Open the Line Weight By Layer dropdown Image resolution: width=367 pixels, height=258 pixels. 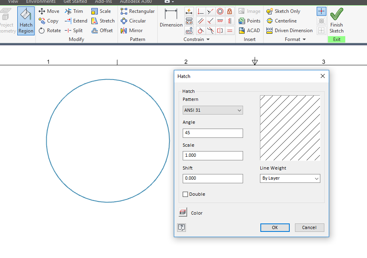tap(290, 178)
